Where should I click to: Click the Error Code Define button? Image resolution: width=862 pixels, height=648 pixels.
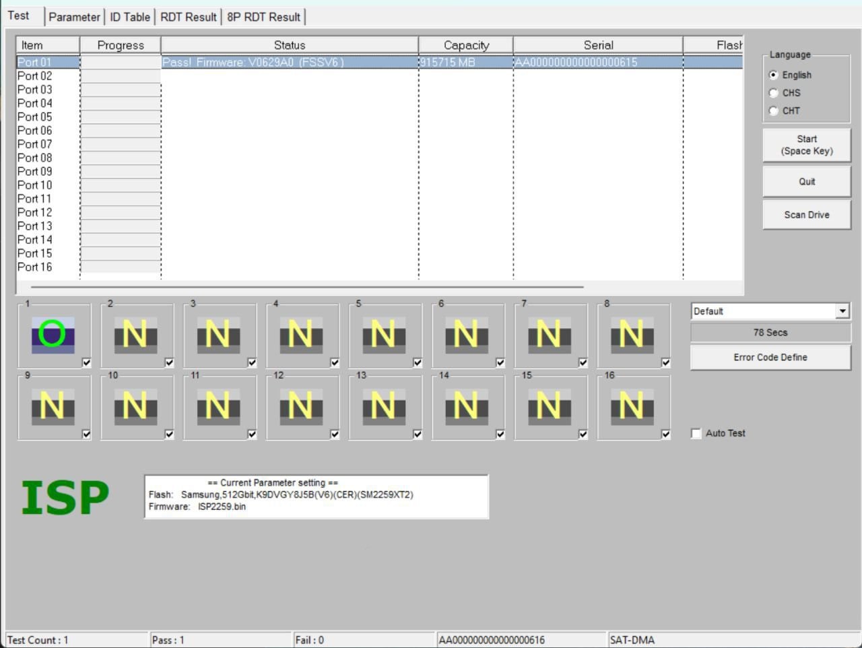click(x=770, y=357)
